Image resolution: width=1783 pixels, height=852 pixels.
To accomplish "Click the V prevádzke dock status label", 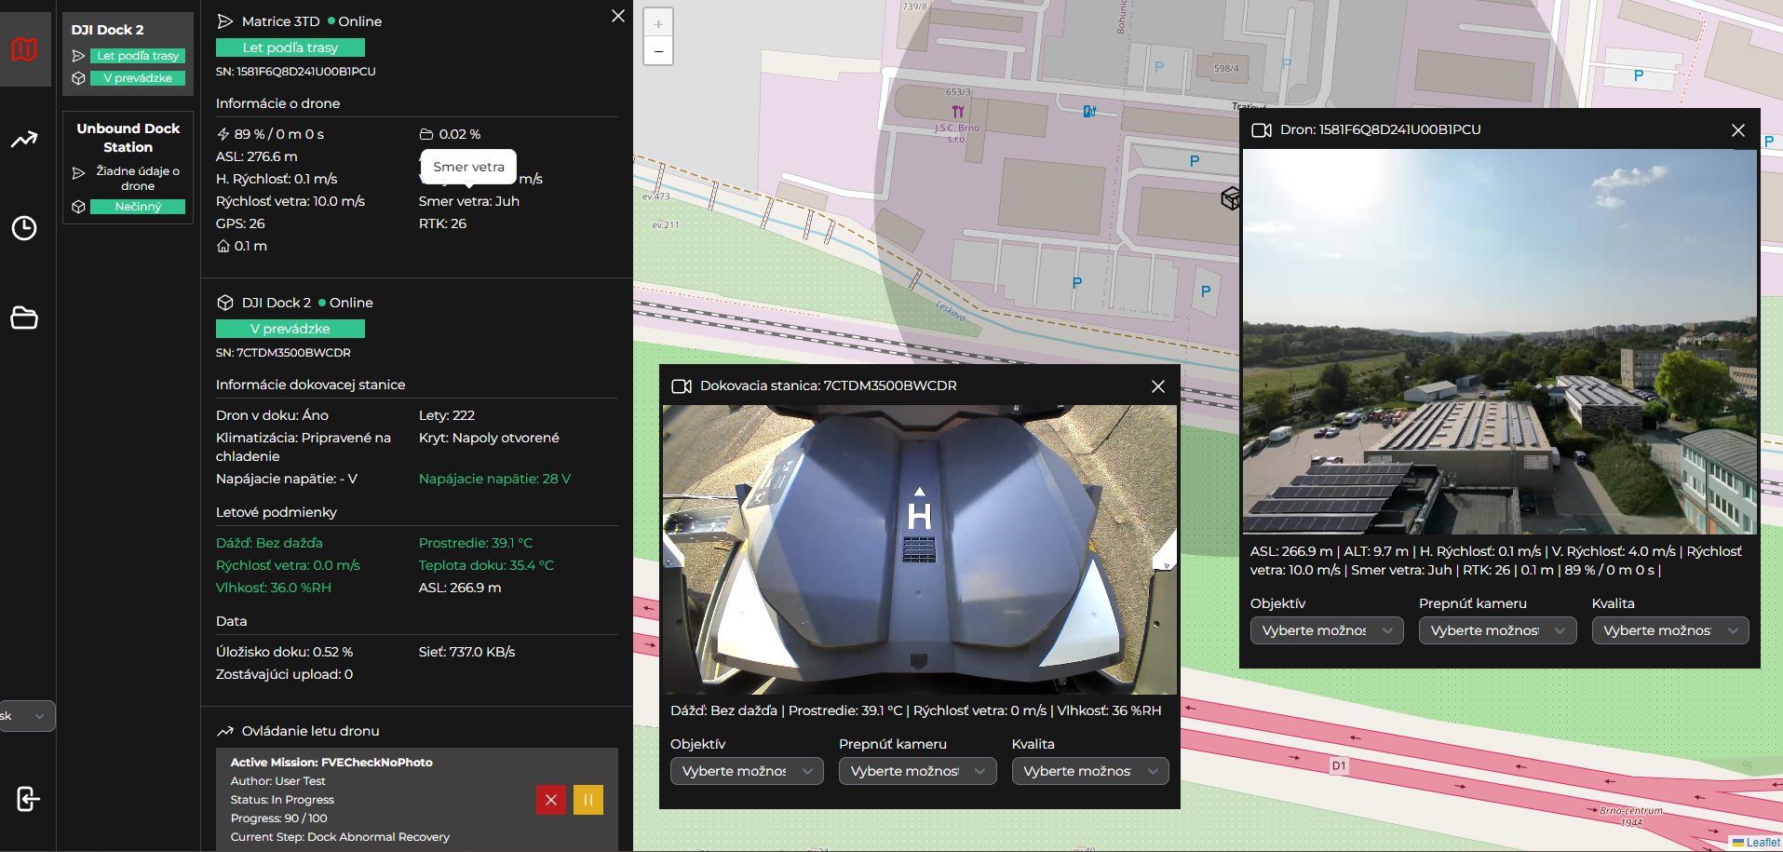I will [x=290, y=329].
